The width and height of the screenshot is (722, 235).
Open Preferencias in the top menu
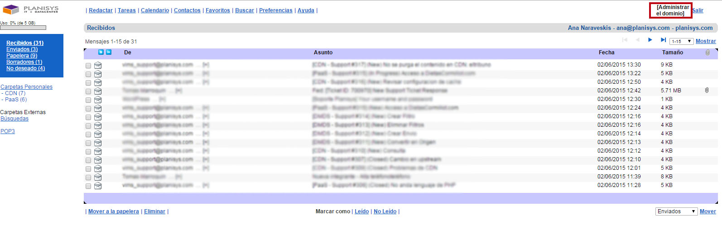click(276, 10)
